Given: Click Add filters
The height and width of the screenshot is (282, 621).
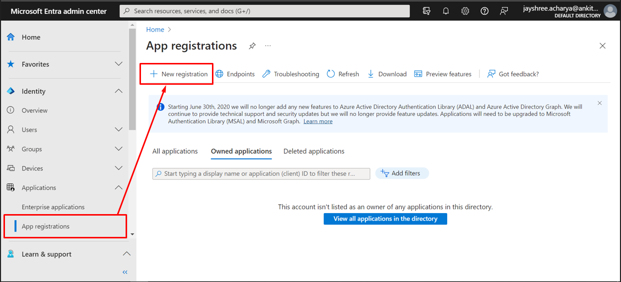Looking at the screenshot, I should tap(402, 173).
